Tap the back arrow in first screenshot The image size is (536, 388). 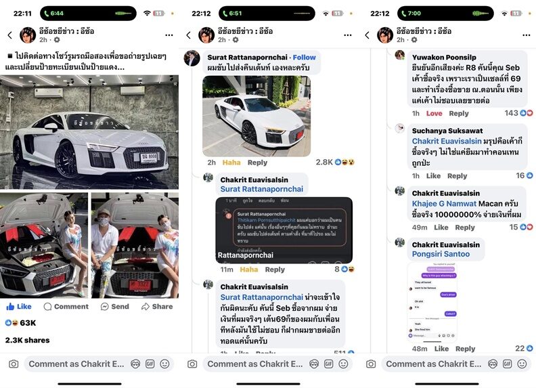pos(10,35)
